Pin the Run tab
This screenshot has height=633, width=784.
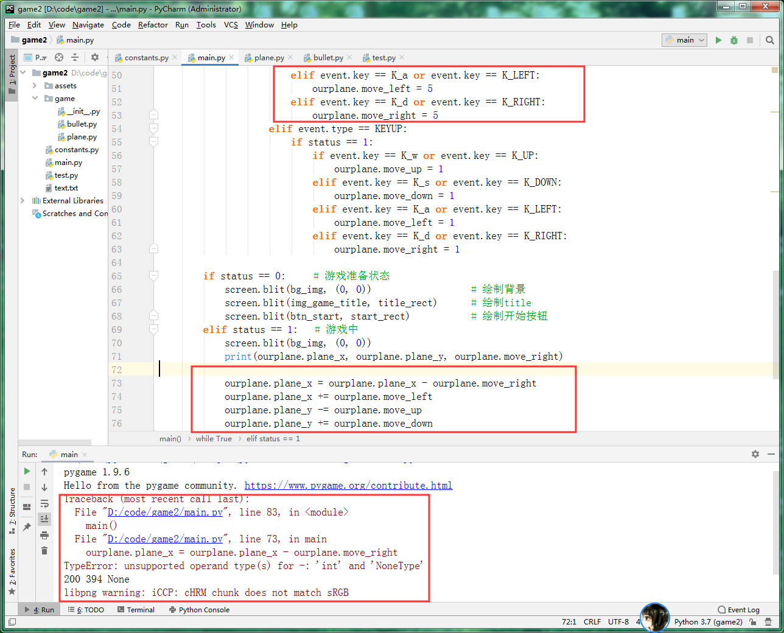27,527
